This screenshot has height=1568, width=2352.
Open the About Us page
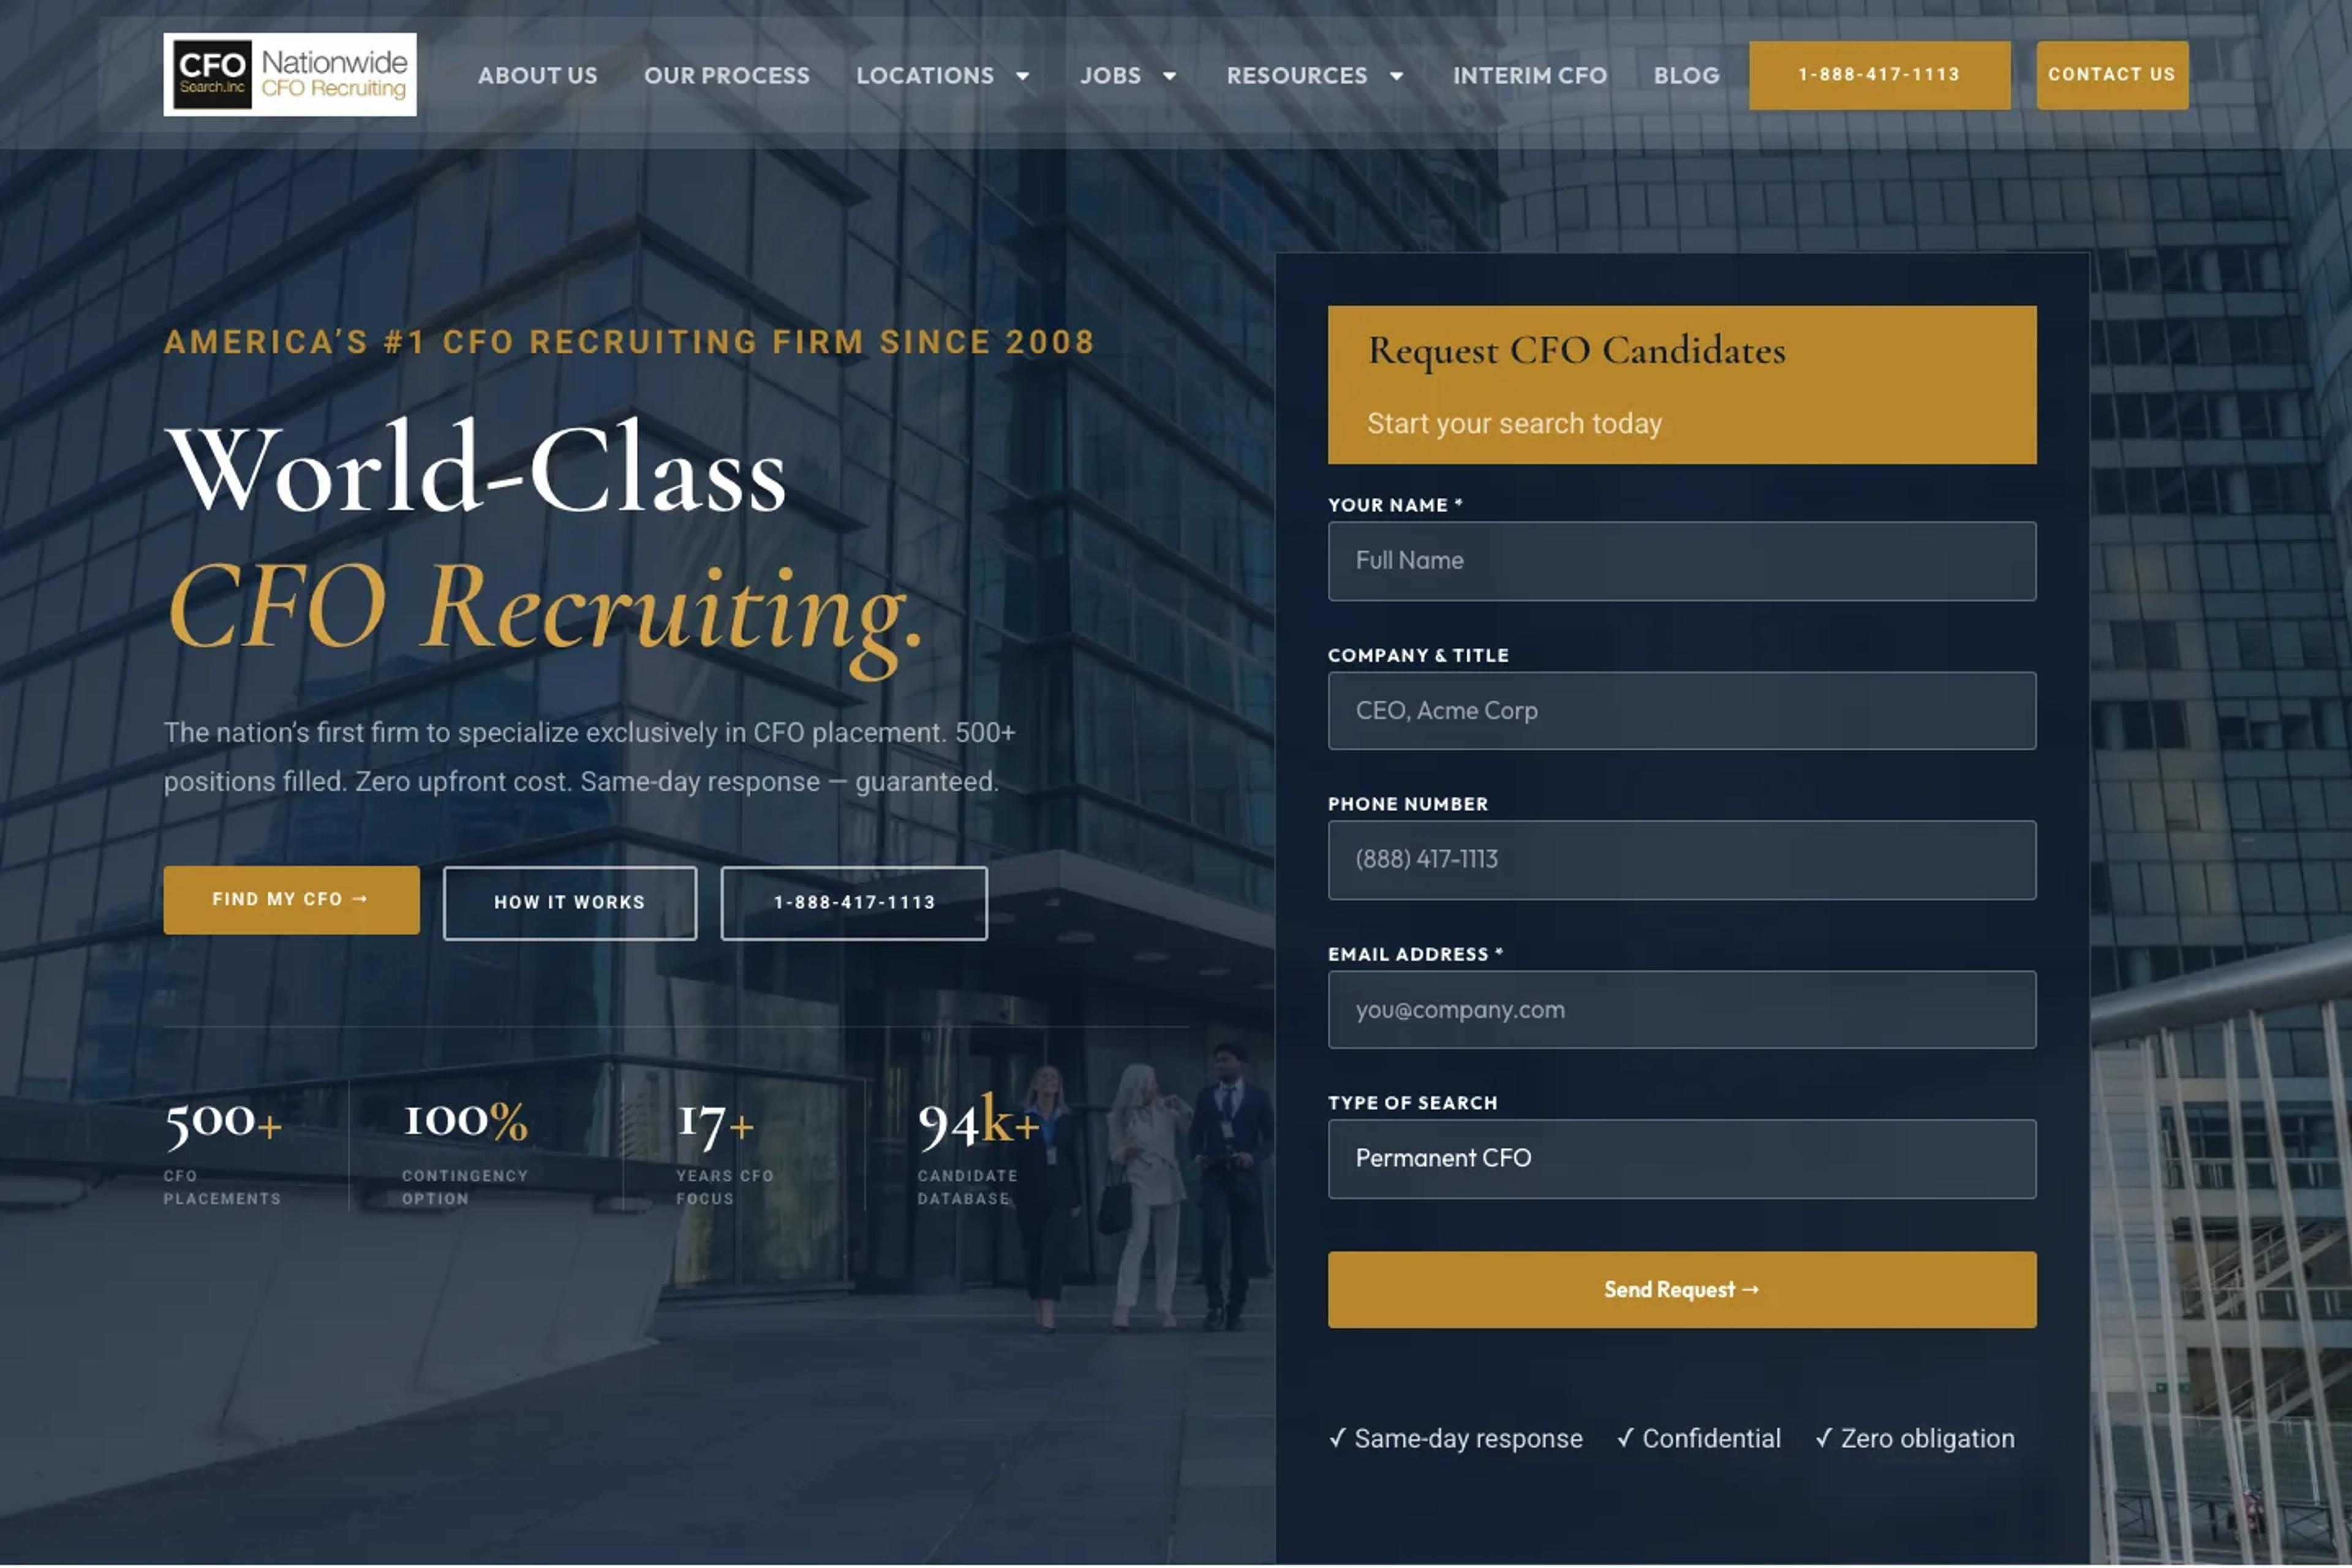tap(538, 76)
